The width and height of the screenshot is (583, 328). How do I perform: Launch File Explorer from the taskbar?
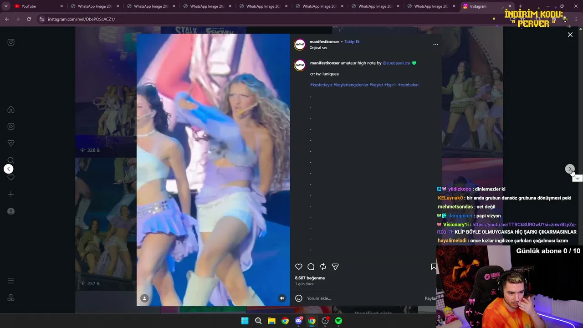pyautogui.click(x=271, y=321)
